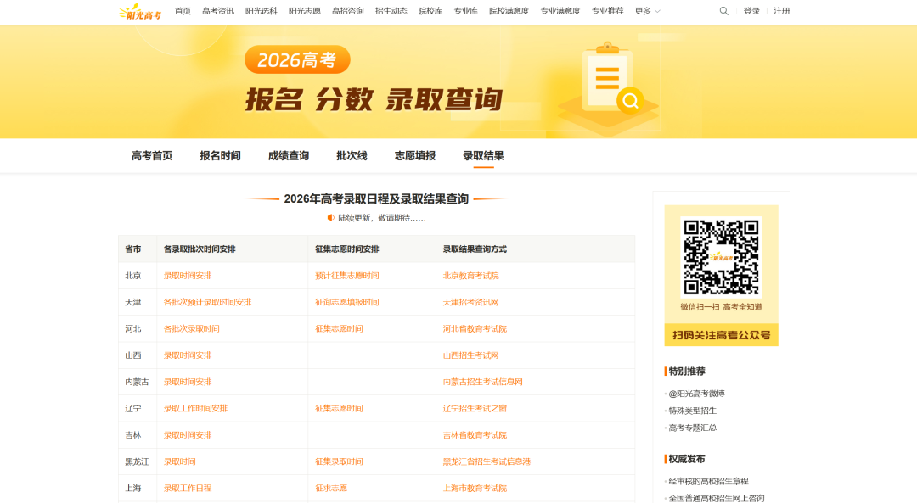This screenshot has height=503, width=917.
Task: Visit 天津招考资讯网 link
Action: pos(470,302)
